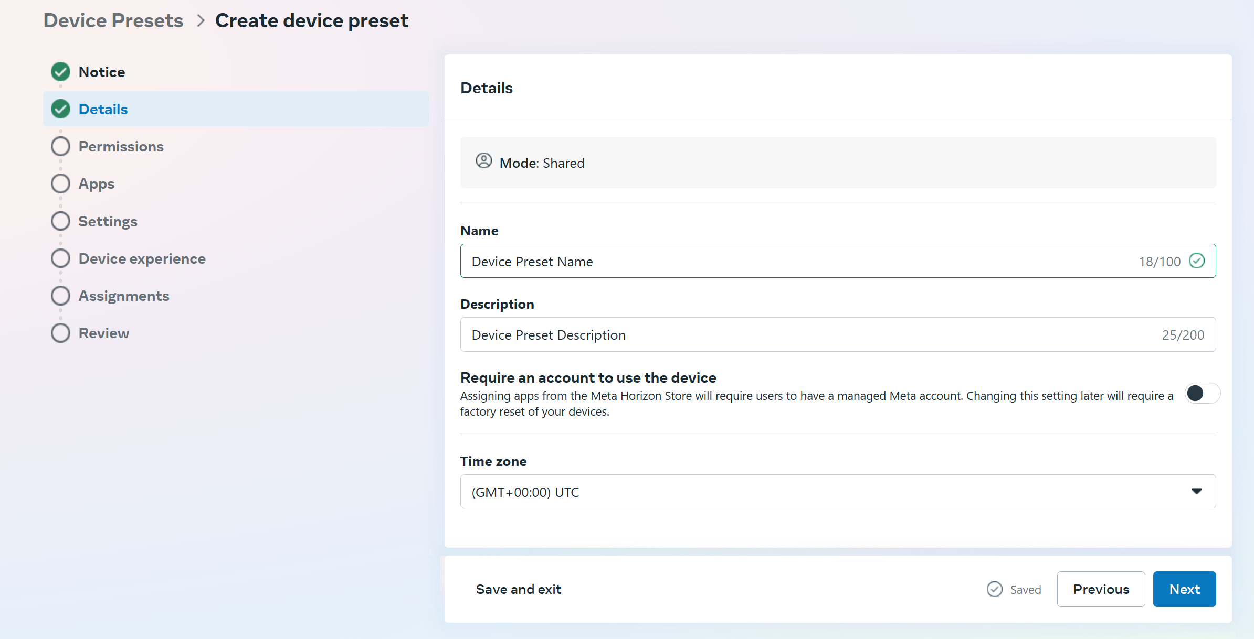Click the user profile icon next to Mode

coord(483,161)
